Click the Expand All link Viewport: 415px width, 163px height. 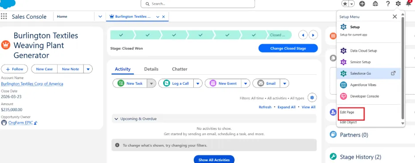(x=286, y=107)
